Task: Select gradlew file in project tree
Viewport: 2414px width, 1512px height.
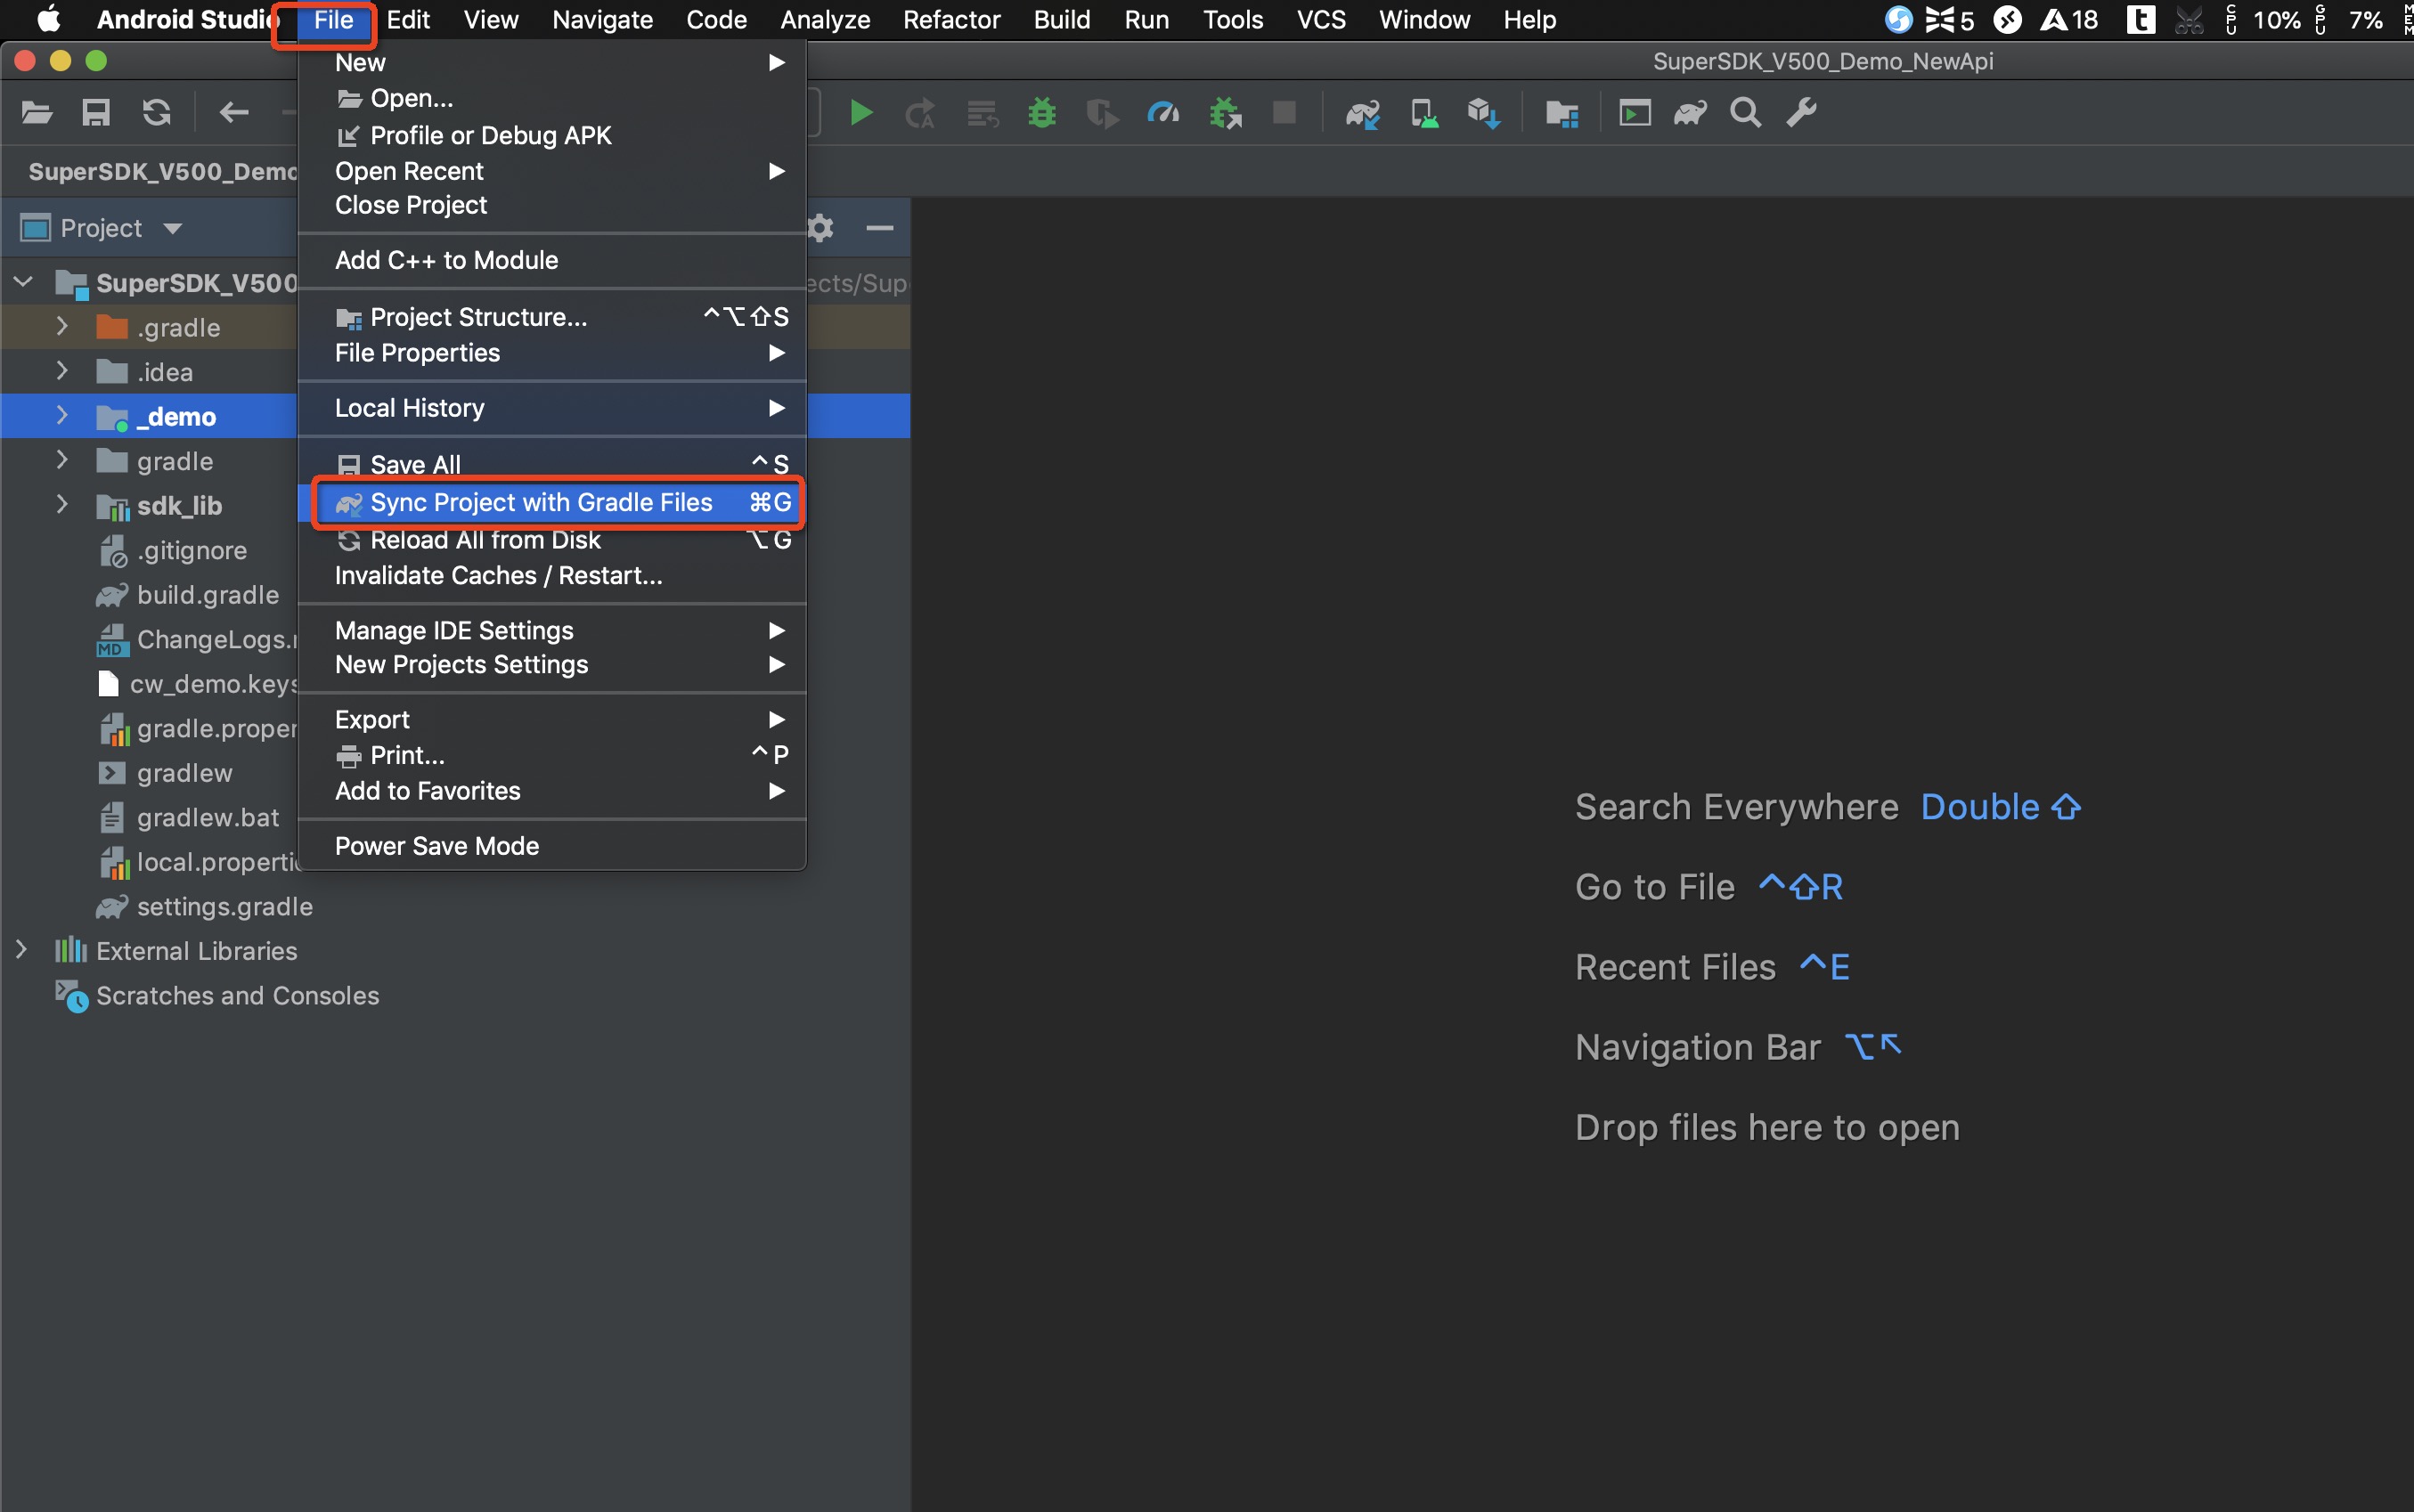Action: [x=165, y=772]
